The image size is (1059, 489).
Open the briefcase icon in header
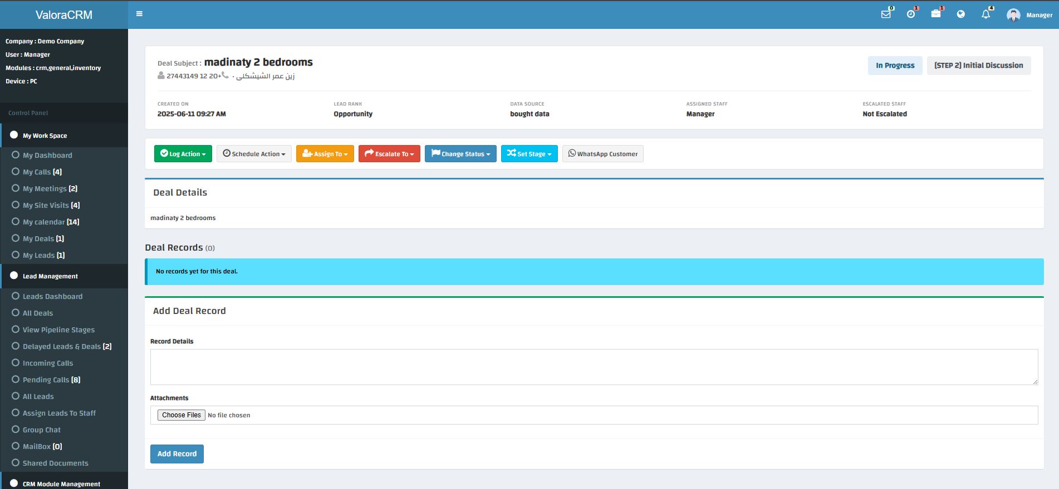[936, 14]
